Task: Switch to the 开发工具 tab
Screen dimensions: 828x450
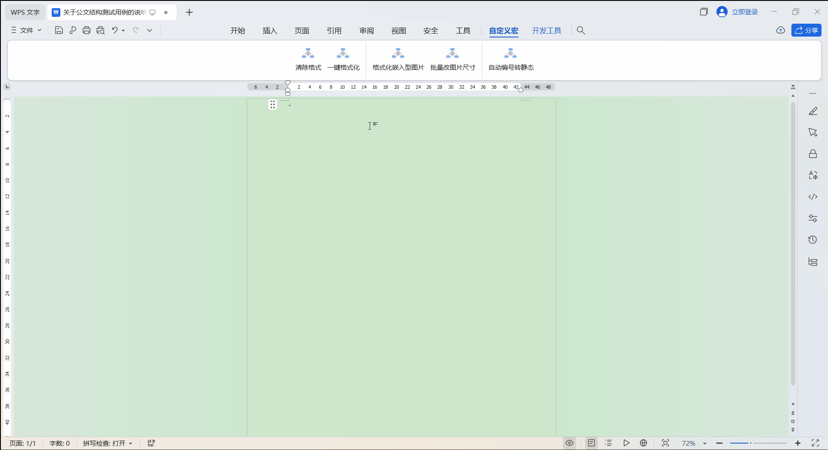Action: (x=546, y=31)
